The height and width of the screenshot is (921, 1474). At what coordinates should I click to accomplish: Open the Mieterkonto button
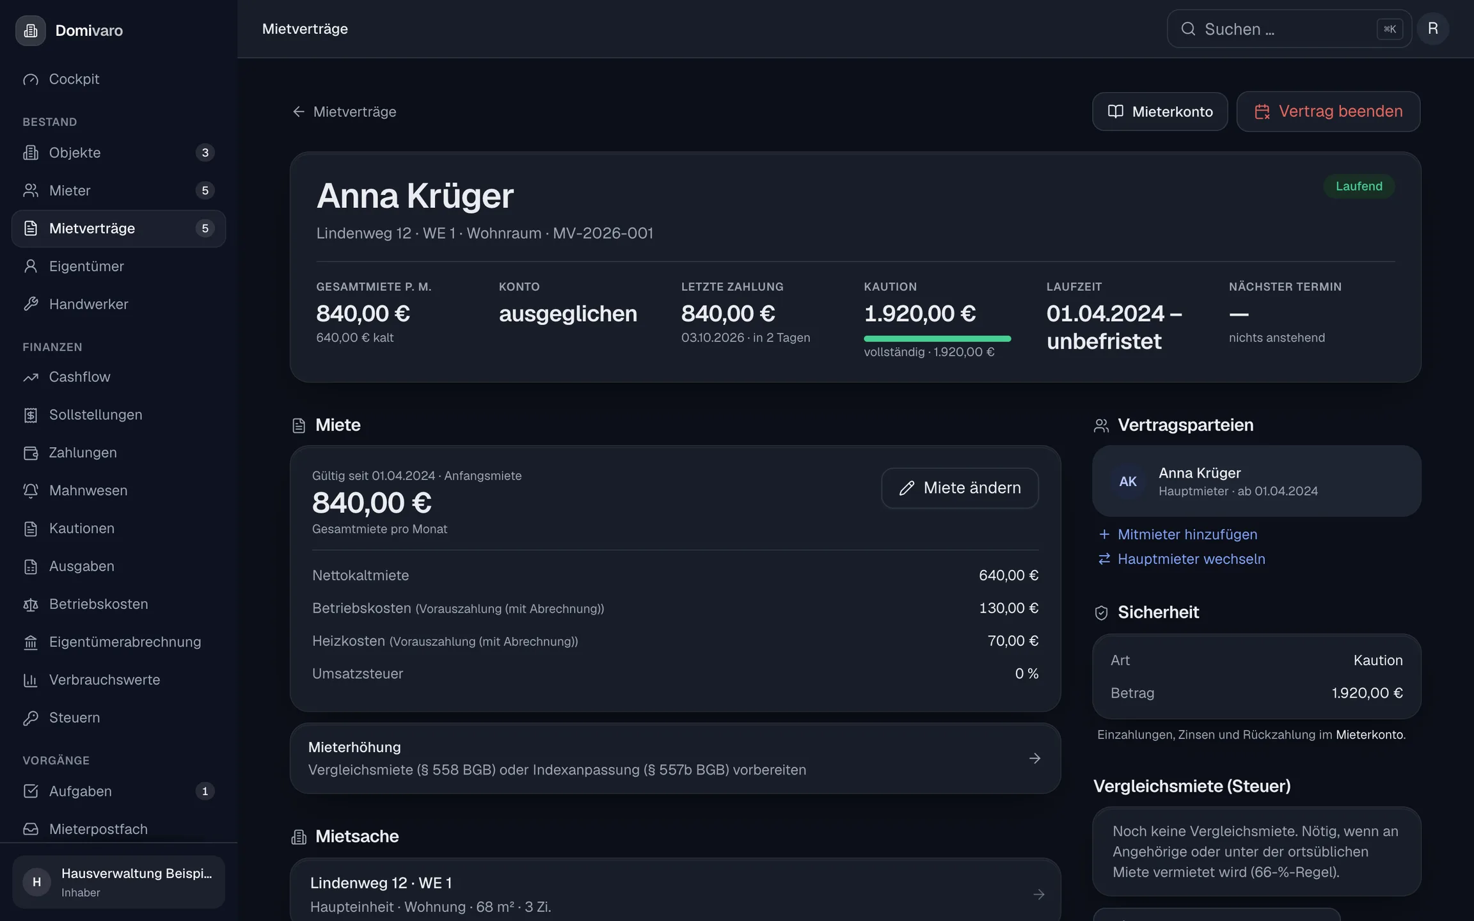(1160, 111)
